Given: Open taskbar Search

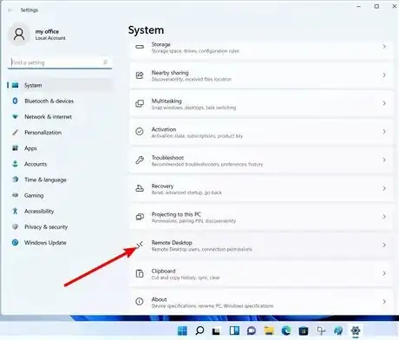Looking at the screenshot, I should 199,330.
